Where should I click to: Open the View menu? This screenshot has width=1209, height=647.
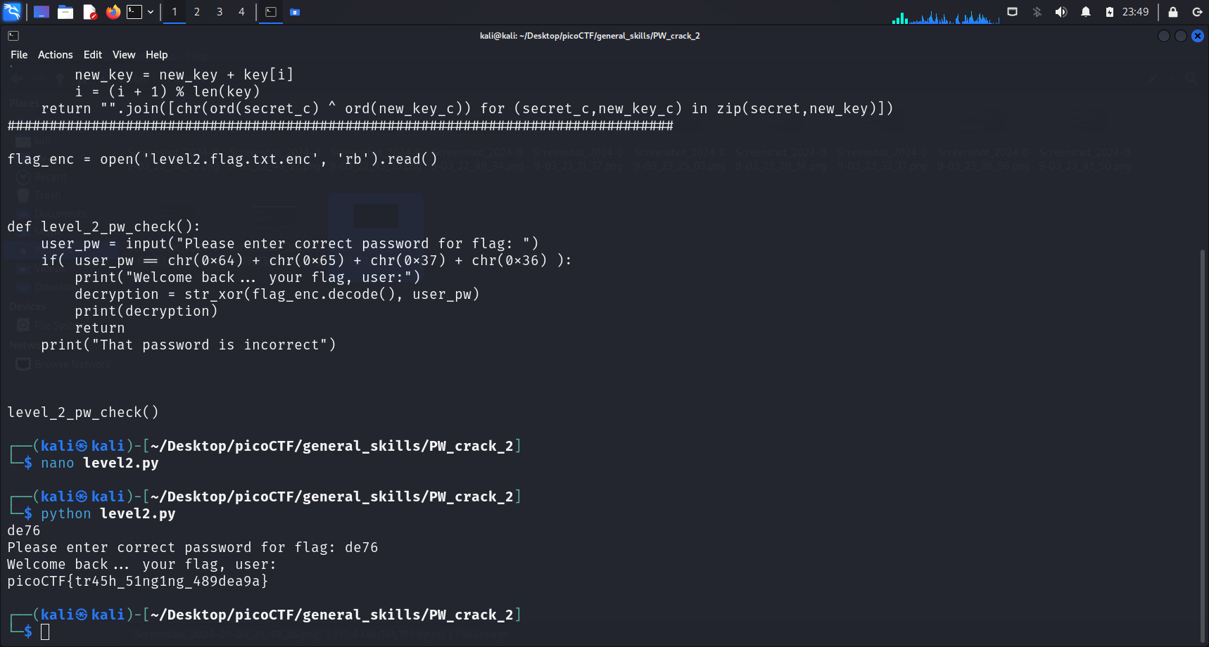coord(123,55)
